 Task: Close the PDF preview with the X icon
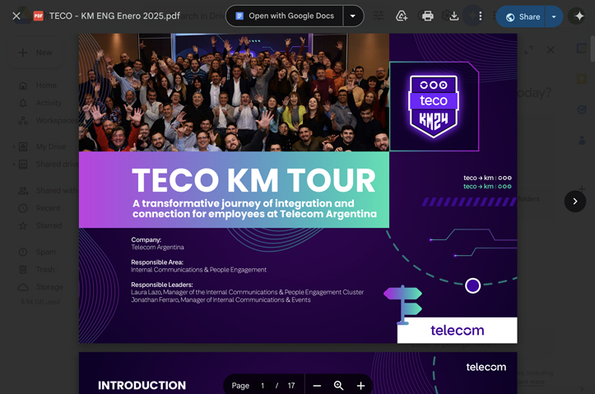pos(16,16)
